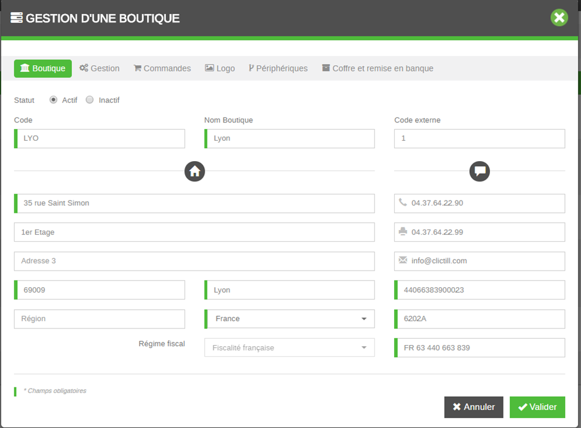
Task: Click the fax printer icon
Action: 403,232
